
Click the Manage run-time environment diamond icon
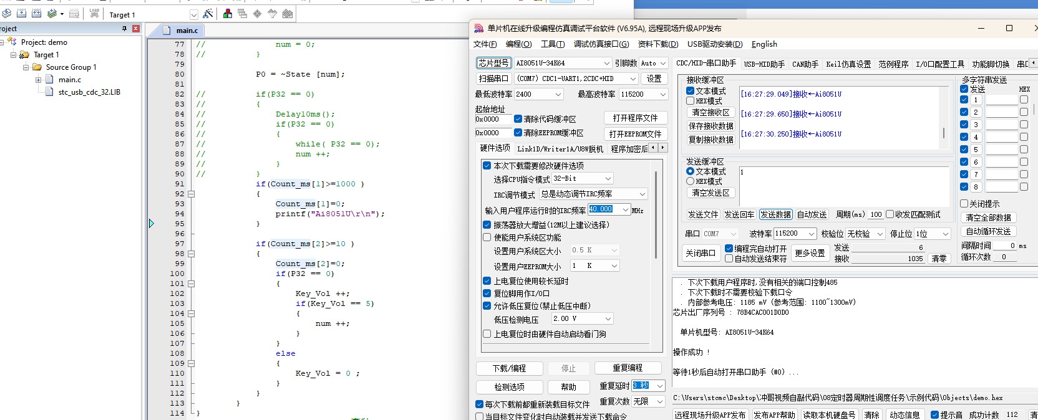click(258, 14)
